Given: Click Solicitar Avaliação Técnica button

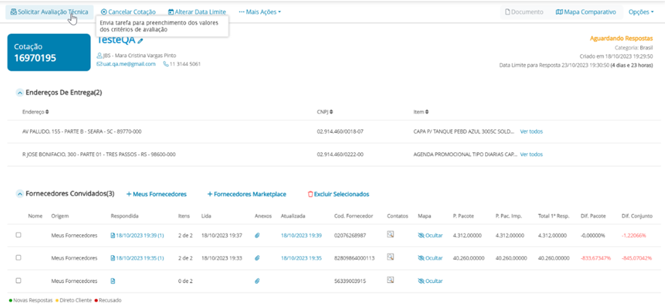Looking at the screenshot, I should tap(49, 12).
